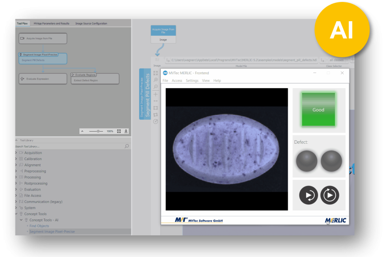This screenshot has width=385, height=257.
Task: Expand the Preprocessing category
Action: 16,171
